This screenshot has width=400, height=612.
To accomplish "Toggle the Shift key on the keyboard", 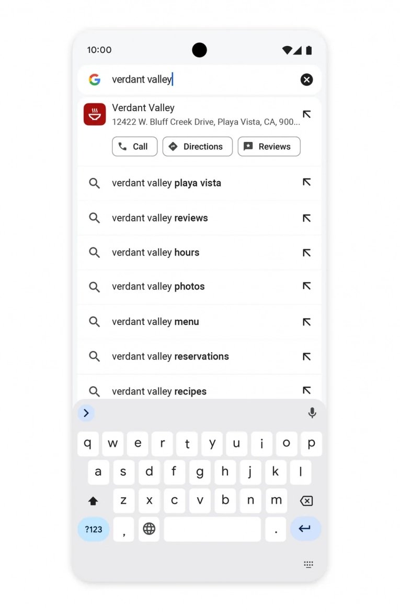I will click(x=93, y=501).
